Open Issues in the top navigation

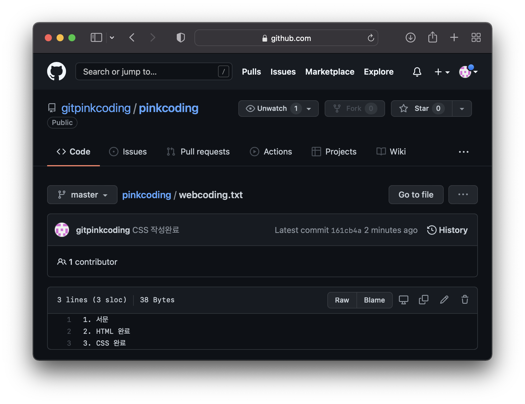click(x=283, y=72)
